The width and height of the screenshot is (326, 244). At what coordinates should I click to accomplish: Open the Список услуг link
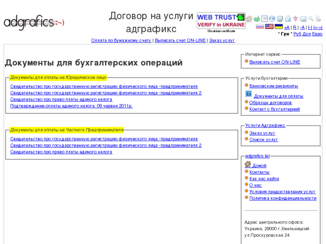click(264, 140)
